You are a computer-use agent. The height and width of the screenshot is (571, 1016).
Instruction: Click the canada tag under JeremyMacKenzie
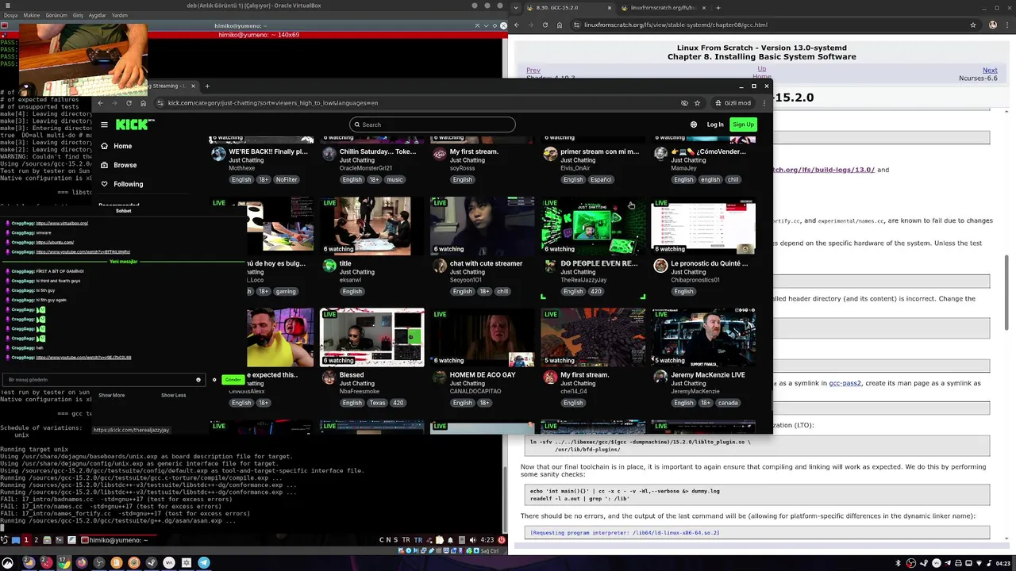click(x=728, y=403)
